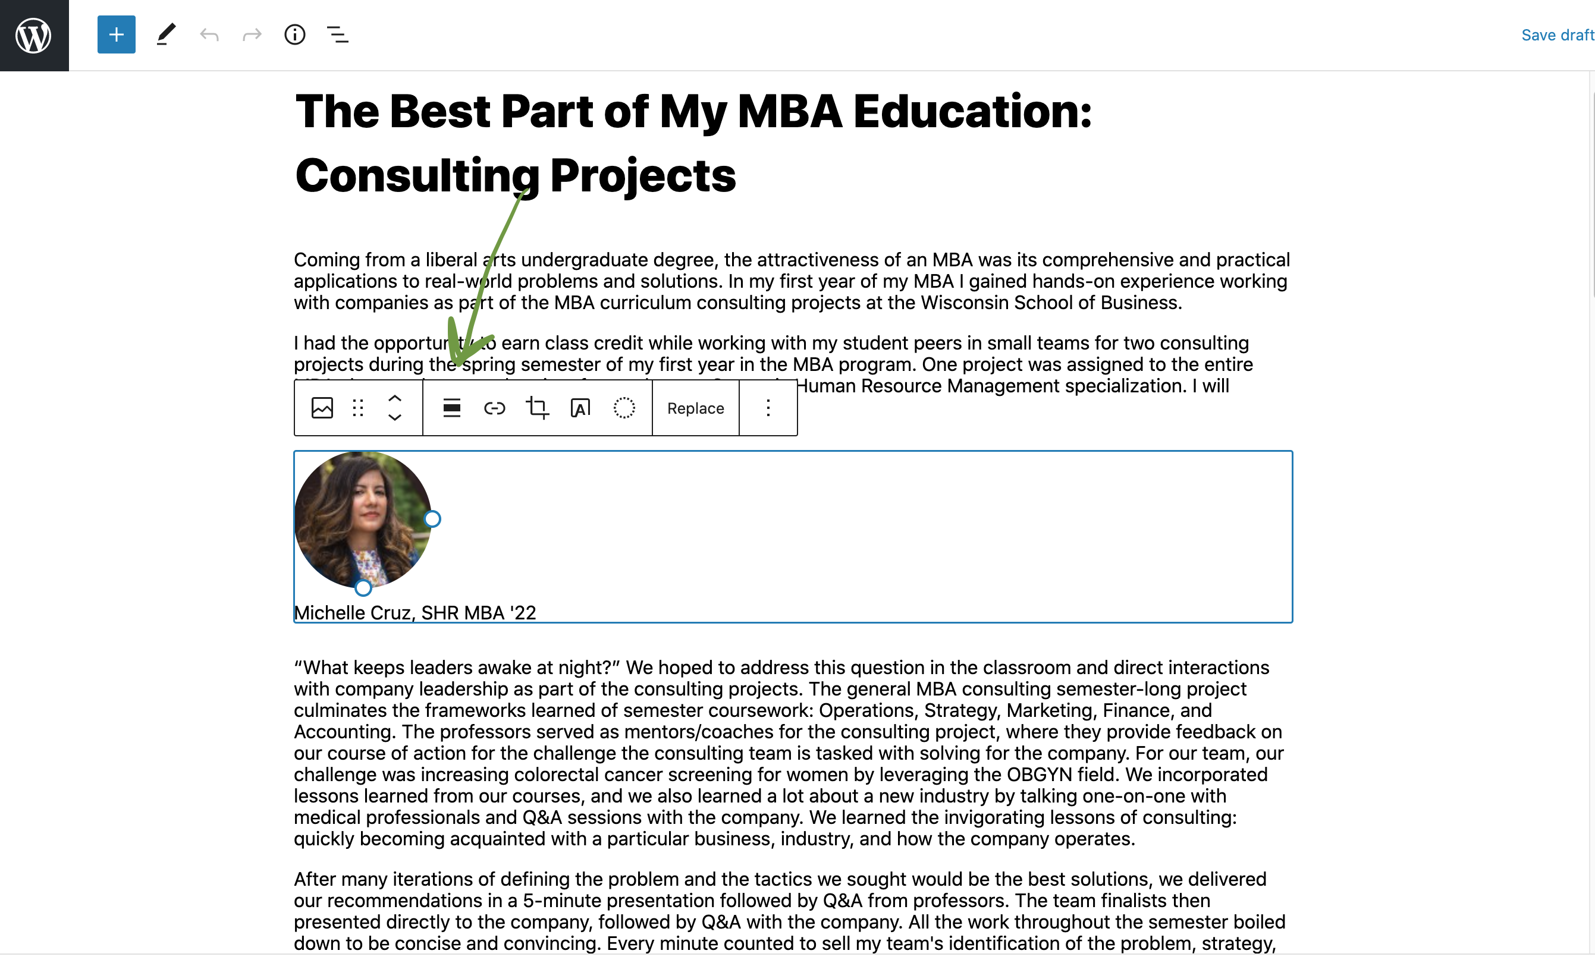
Task: Select the Crop image tool
Action: click(537, 408)
